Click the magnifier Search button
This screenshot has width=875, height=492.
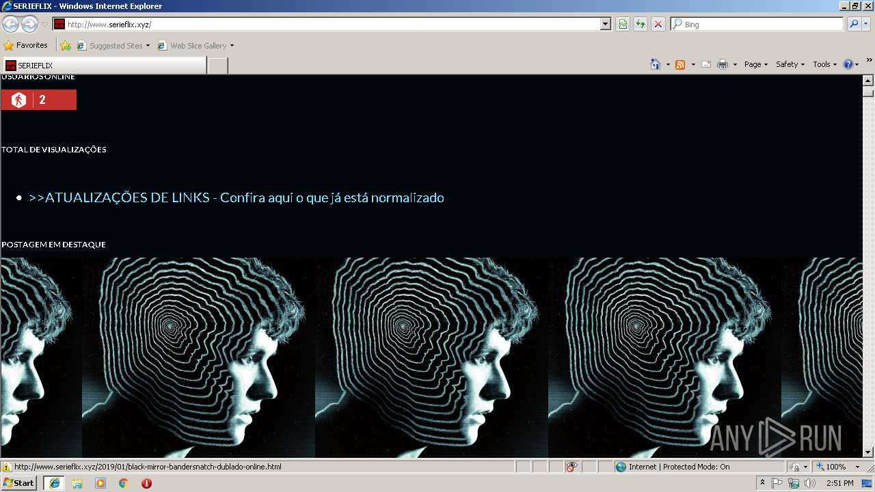(854, 24)
